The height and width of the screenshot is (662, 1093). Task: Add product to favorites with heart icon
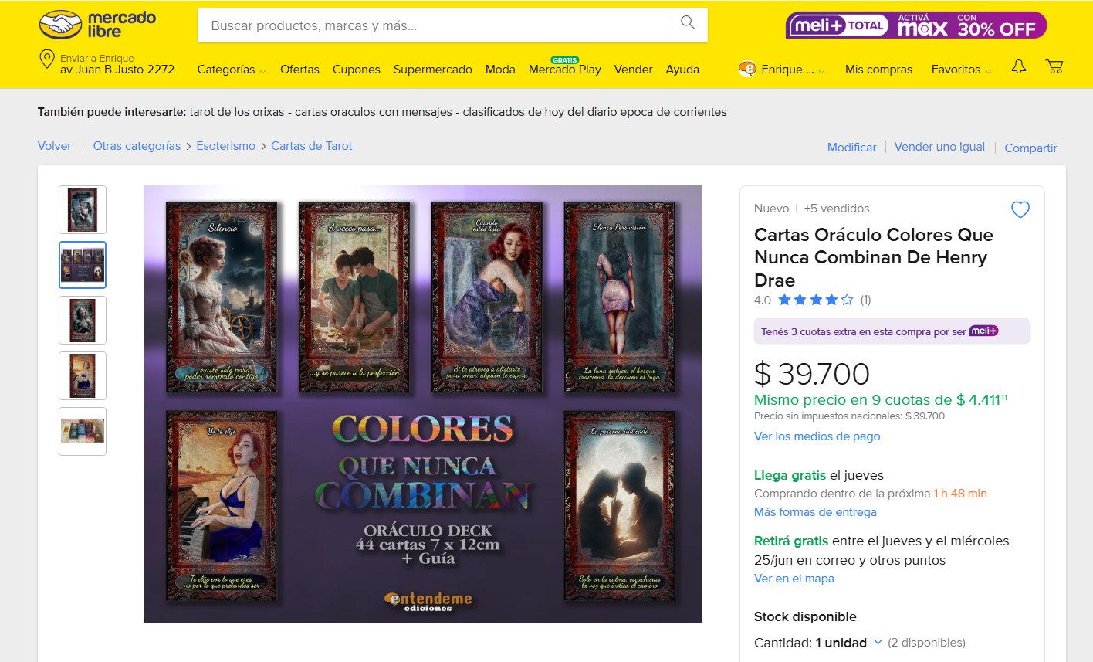click(x=1020, y=209)
